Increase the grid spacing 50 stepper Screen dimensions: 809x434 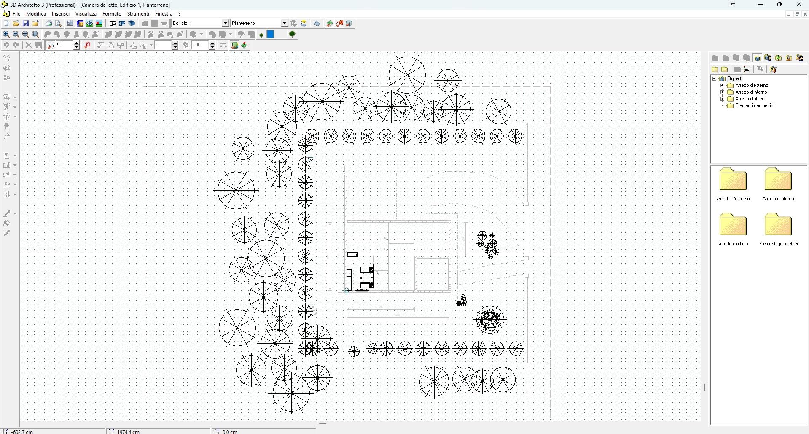coord(76,43)
